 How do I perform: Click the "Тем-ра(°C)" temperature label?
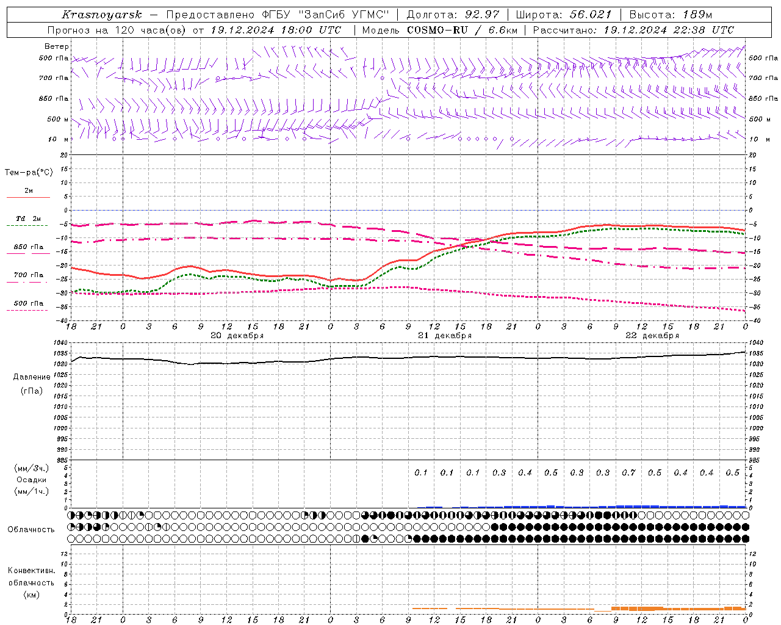[x=29, y=173]
